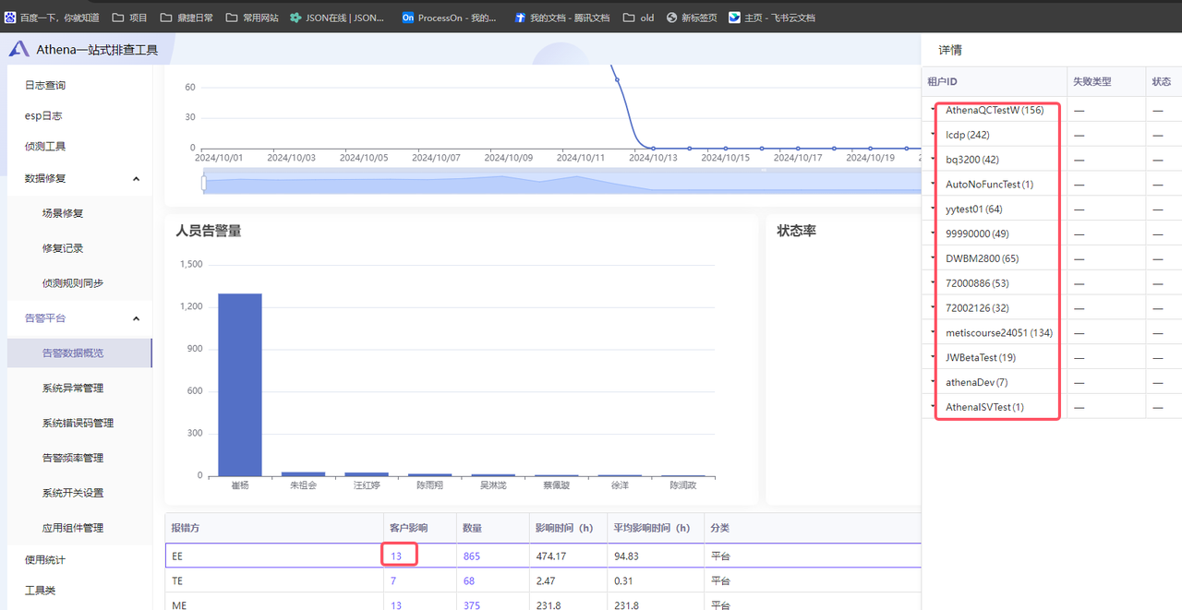Open the 新标签页 globe bookmark icon

pyautogui.click(x=671, y=18)
